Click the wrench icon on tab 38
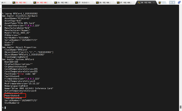182x111 pixels. point(139,3)
